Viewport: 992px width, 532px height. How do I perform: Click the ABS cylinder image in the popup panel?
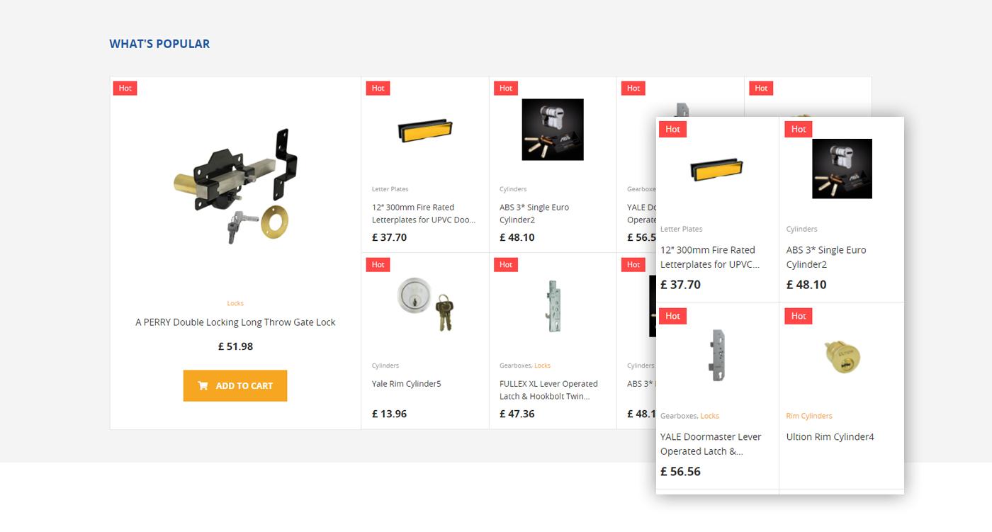click(x=842, y=169)
